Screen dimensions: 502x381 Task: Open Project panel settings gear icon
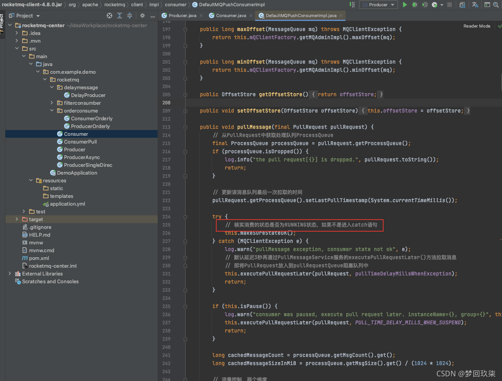point(142,16)
